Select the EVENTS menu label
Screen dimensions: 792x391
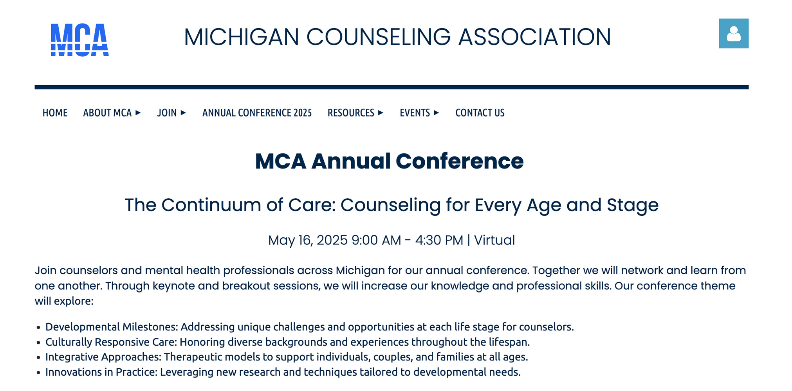pyautogui.click(x=415, y=113)
